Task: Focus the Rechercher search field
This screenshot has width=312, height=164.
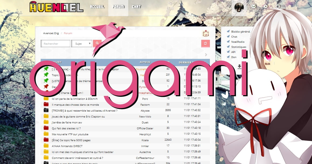Action: tap(56, 44)
